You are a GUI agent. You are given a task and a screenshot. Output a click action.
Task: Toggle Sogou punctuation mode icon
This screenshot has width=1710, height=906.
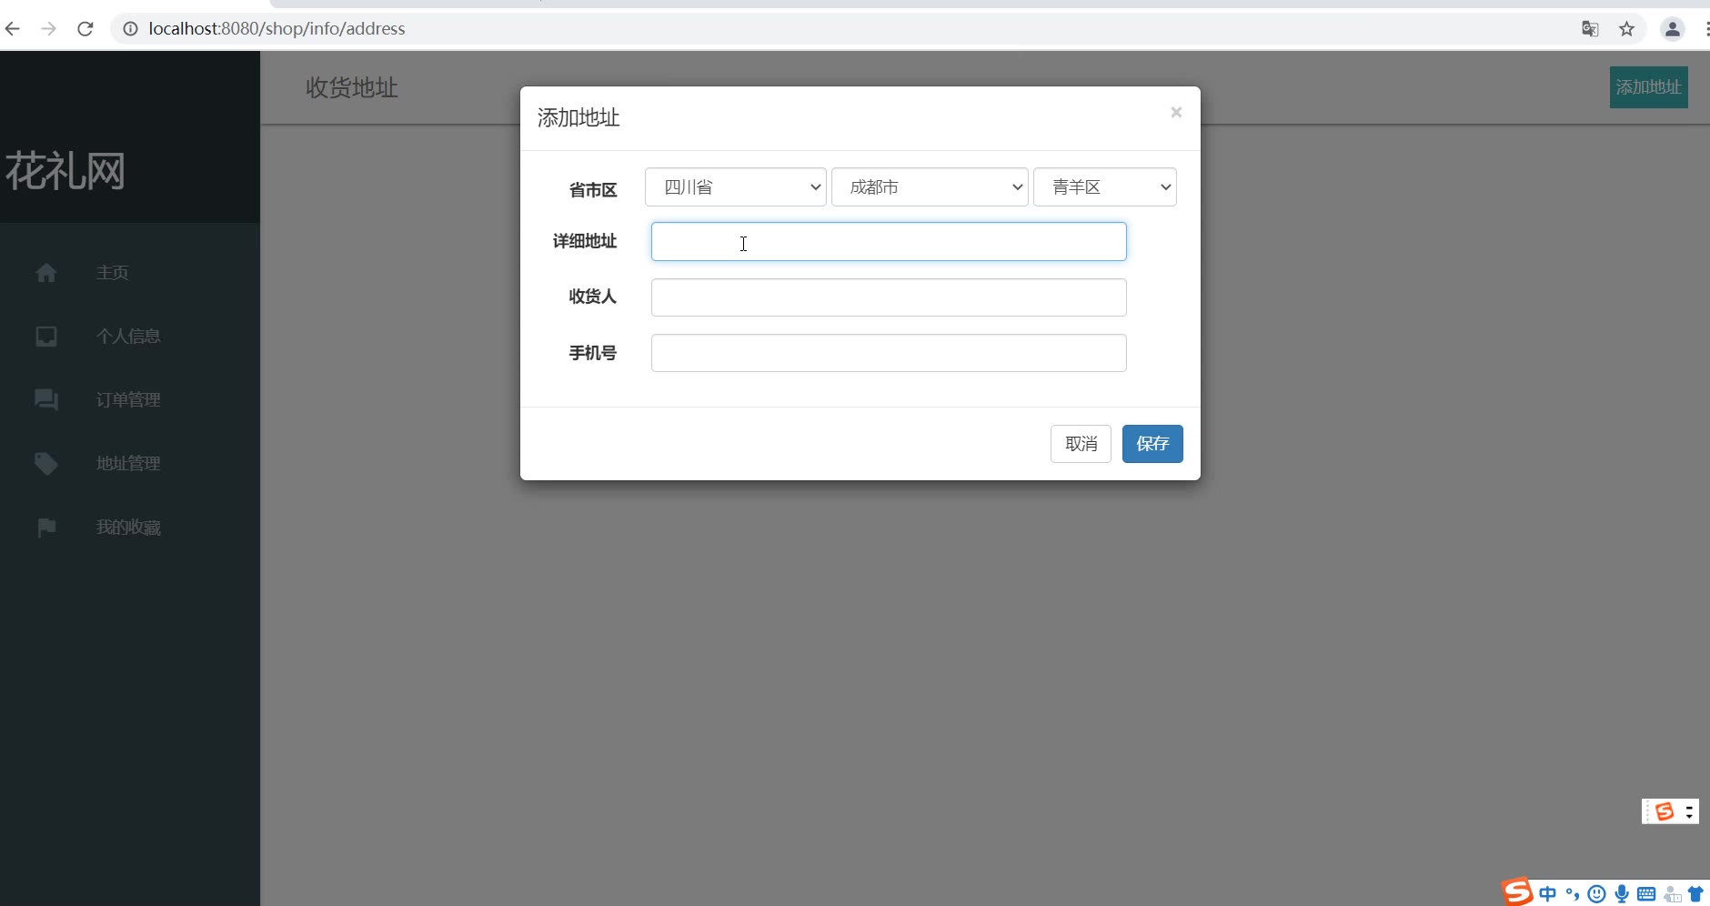[x=1572, y=894]
